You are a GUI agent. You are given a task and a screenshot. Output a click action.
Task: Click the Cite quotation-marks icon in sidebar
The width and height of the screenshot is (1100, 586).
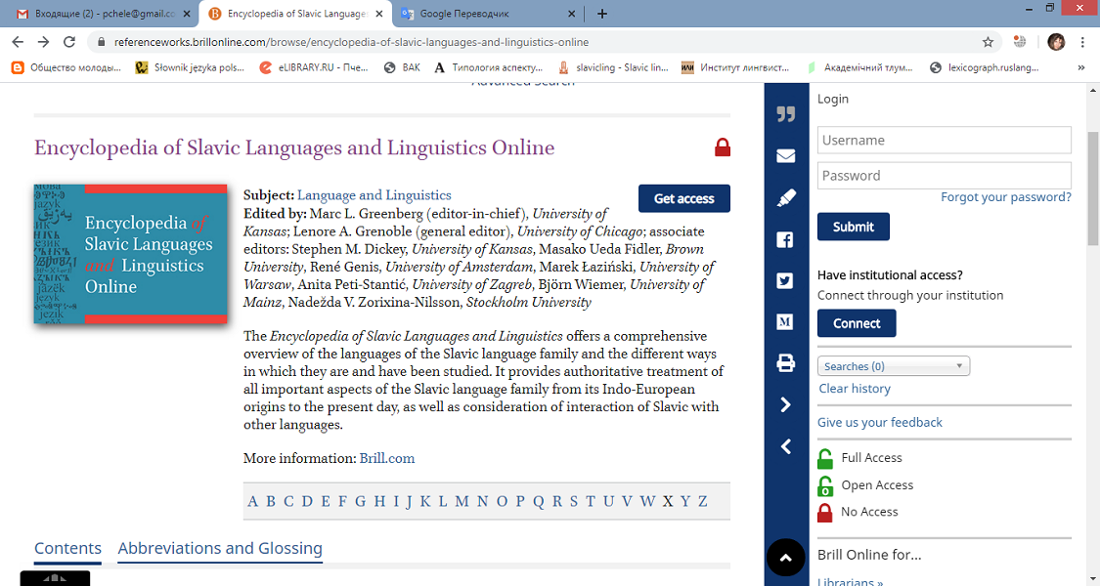coord(786,114)
